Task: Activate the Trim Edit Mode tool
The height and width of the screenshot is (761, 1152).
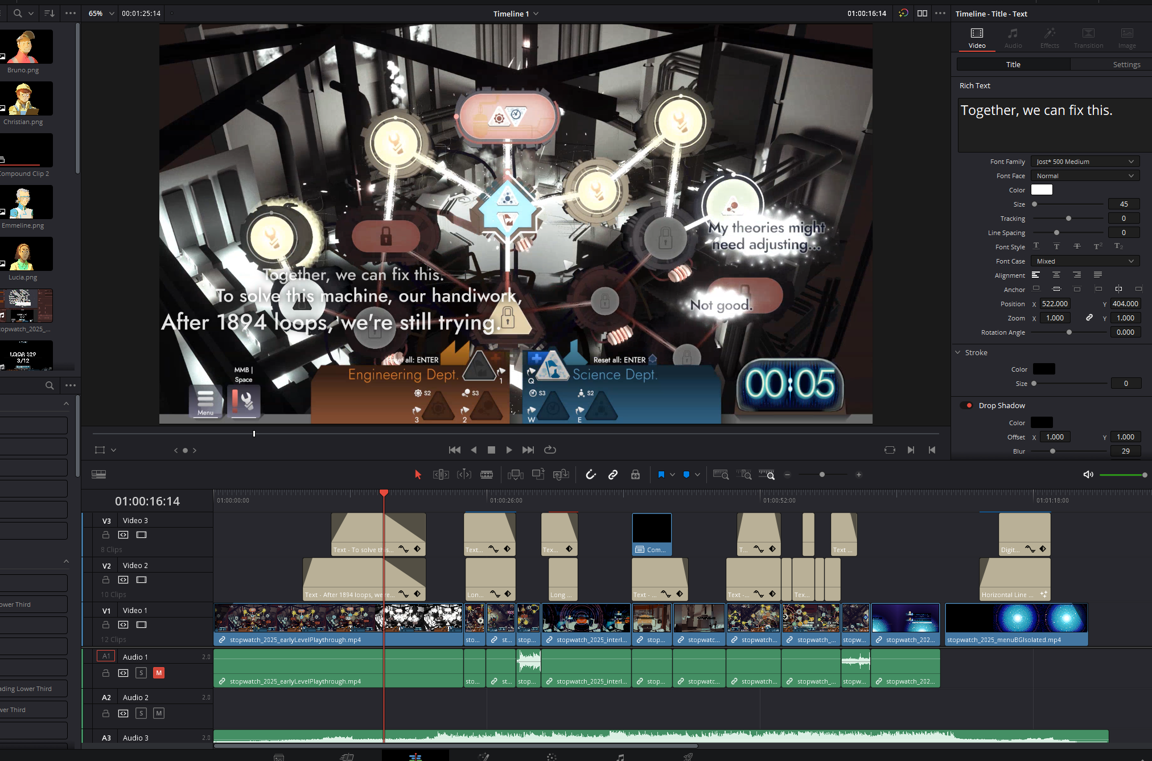Action: coord(441,475)
